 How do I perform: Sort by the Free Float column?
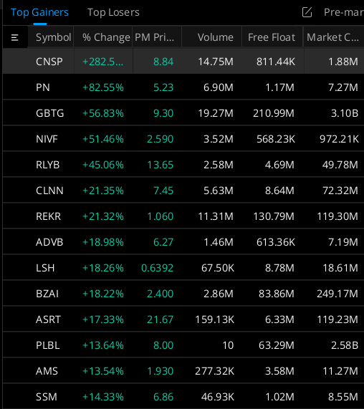(x=272, y=37)
